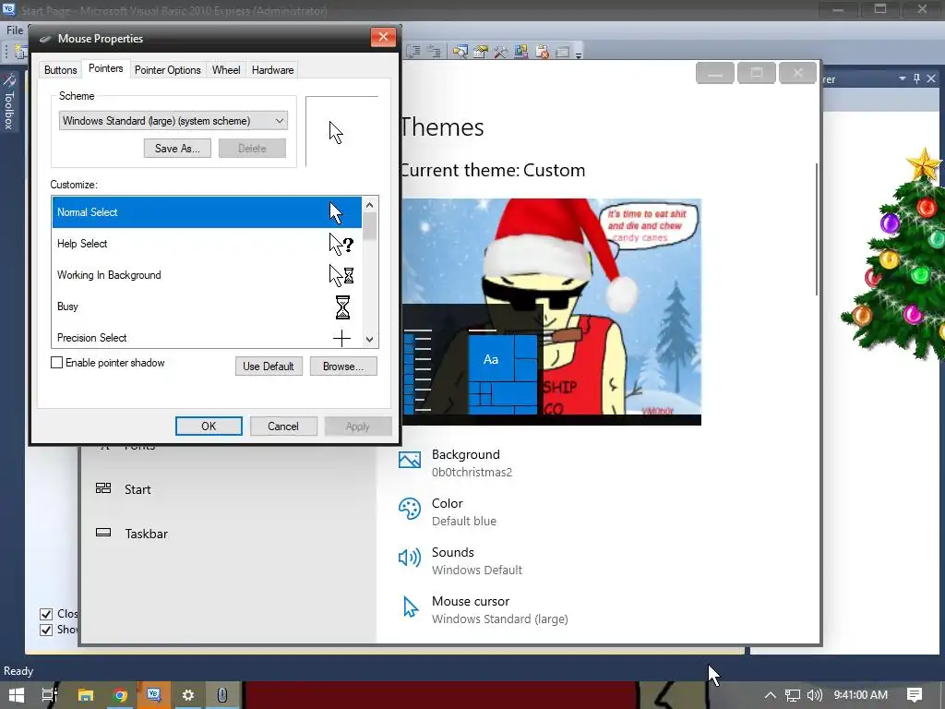Screen dimensions: 945x709
Task: Click the volume speaker in system tray
Action: pyautogui.click(x=814, y=695)
